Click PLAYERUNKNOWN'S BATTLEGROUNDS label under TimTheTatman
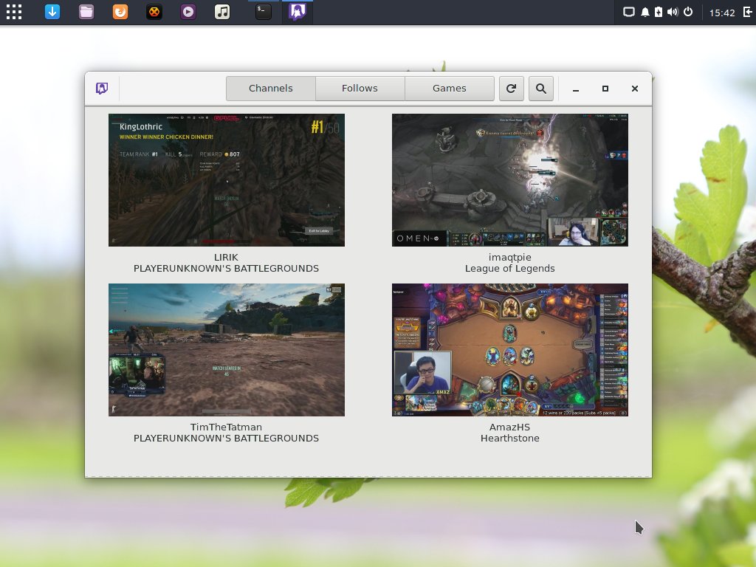 226,438
